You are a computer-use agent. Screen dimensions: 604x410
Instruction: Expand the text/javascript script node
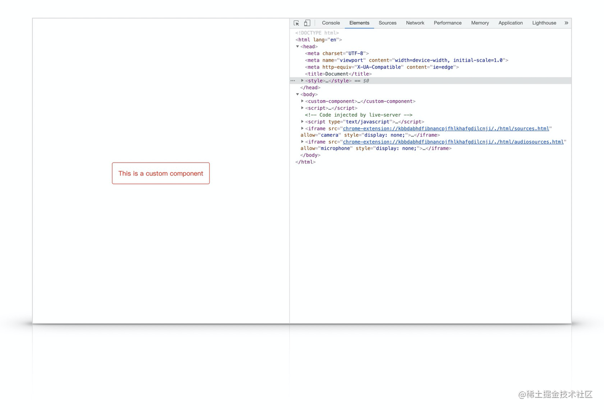pos(302,122)
